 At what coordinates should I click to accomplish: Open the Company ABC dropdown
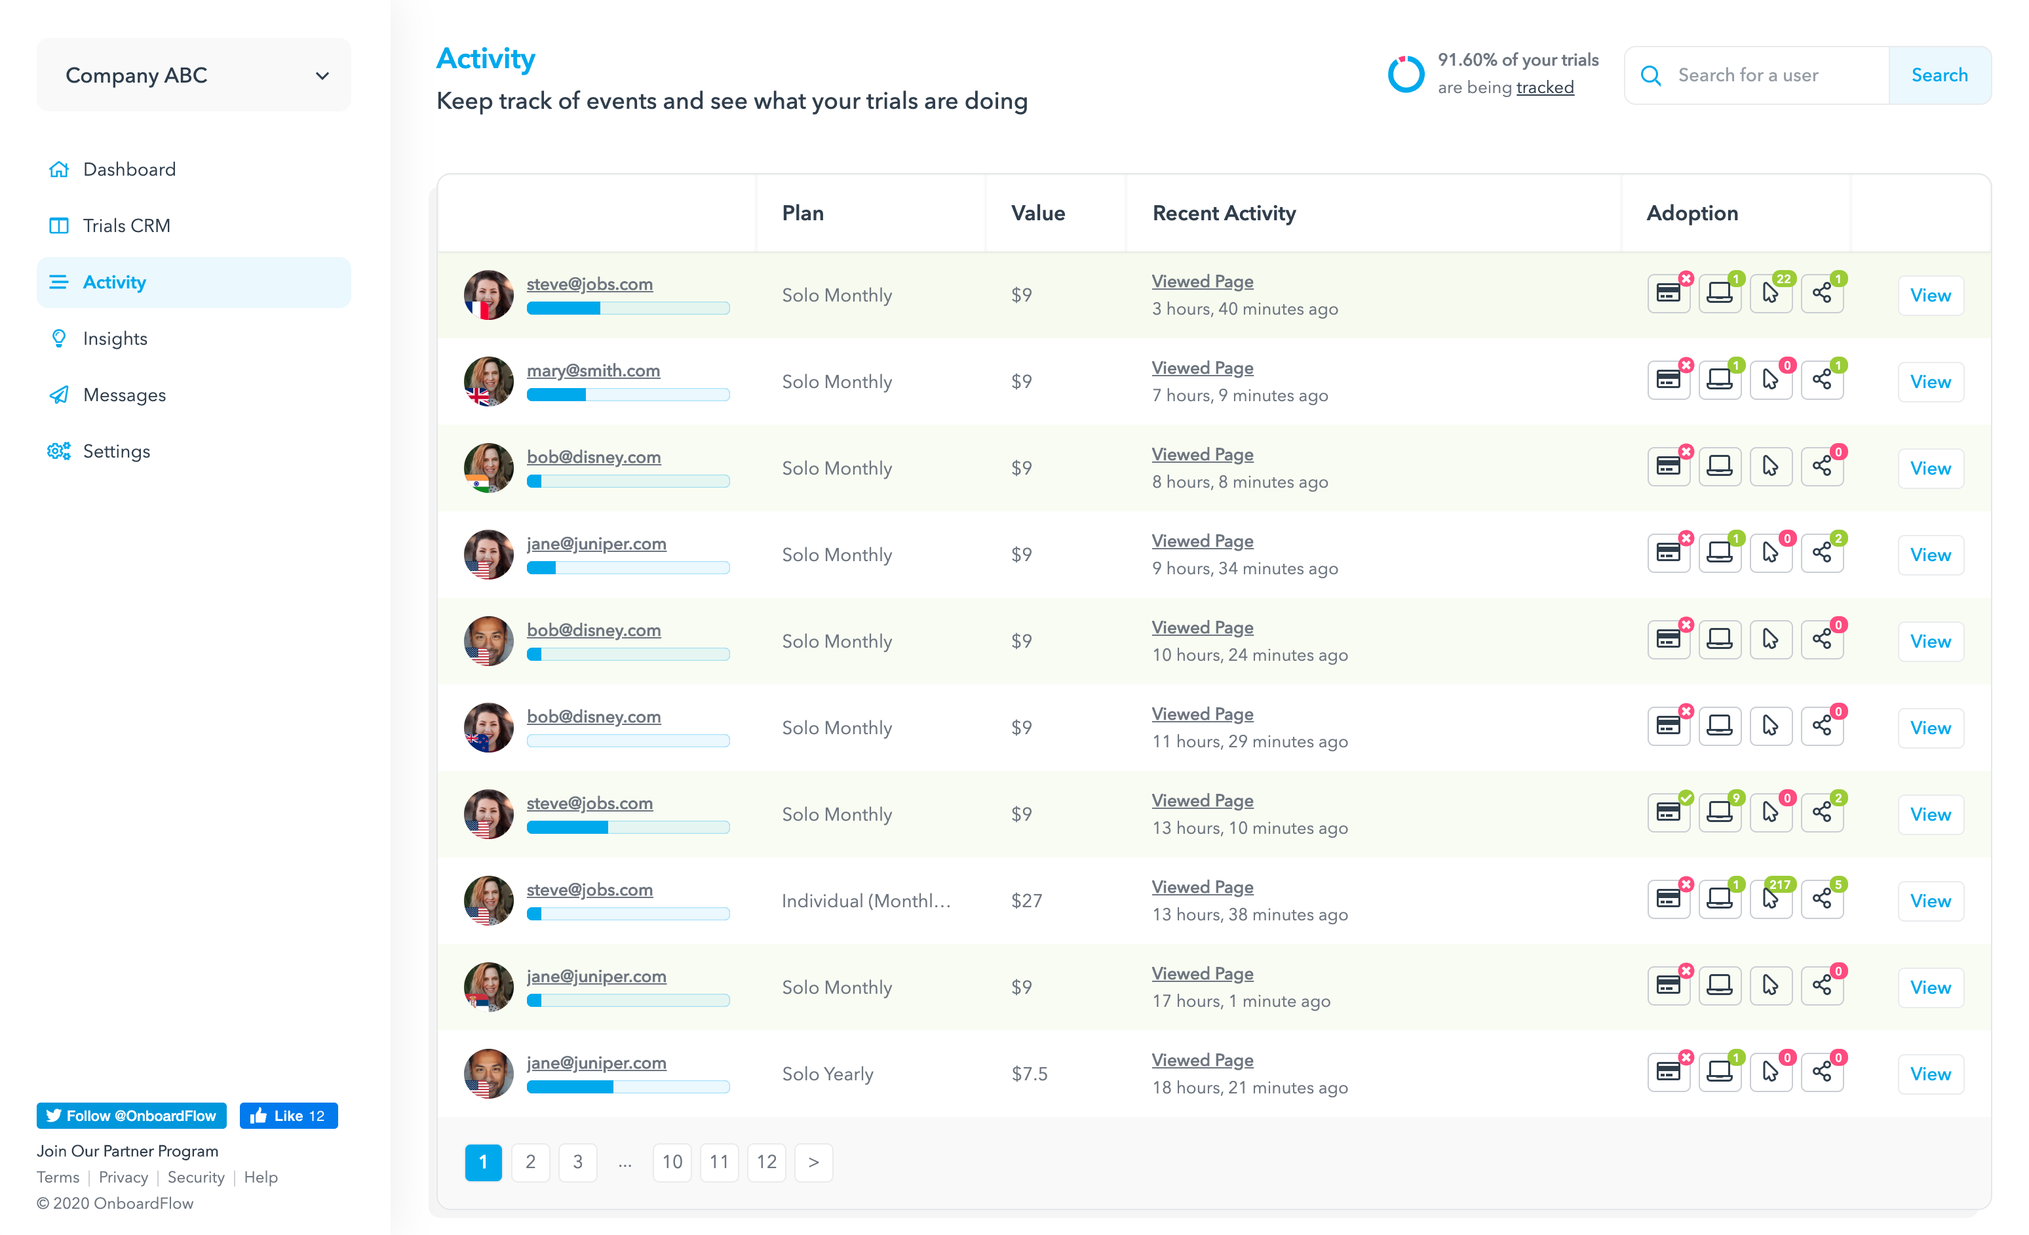coord(195,75)
